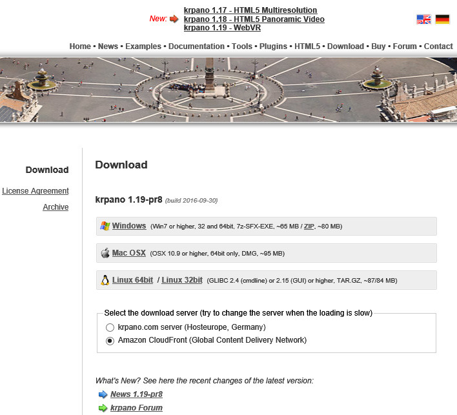Screen dimensions: 457x415
Task: Open Archive in the sidebar
Action: 56,207
